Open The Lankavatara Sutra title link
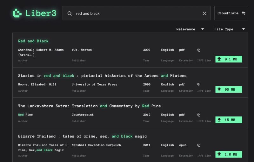The image size is (254, 162). point(89,106)
